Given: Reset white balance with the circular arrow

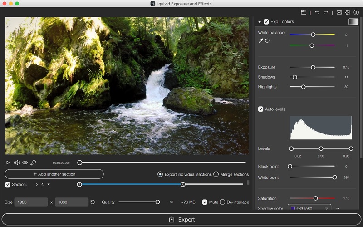Looking at the screenshot, I should [267, 41].
